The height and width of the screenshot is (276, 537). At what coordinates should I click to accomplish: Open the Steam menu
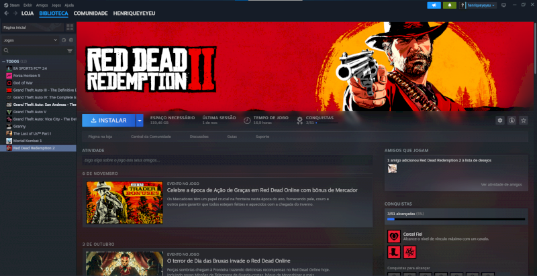tap(12, 5)
